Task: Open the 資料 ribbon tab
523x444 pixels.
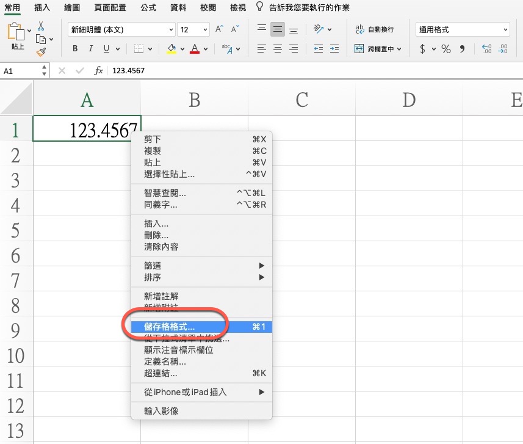Action: (x=178, y=7)
